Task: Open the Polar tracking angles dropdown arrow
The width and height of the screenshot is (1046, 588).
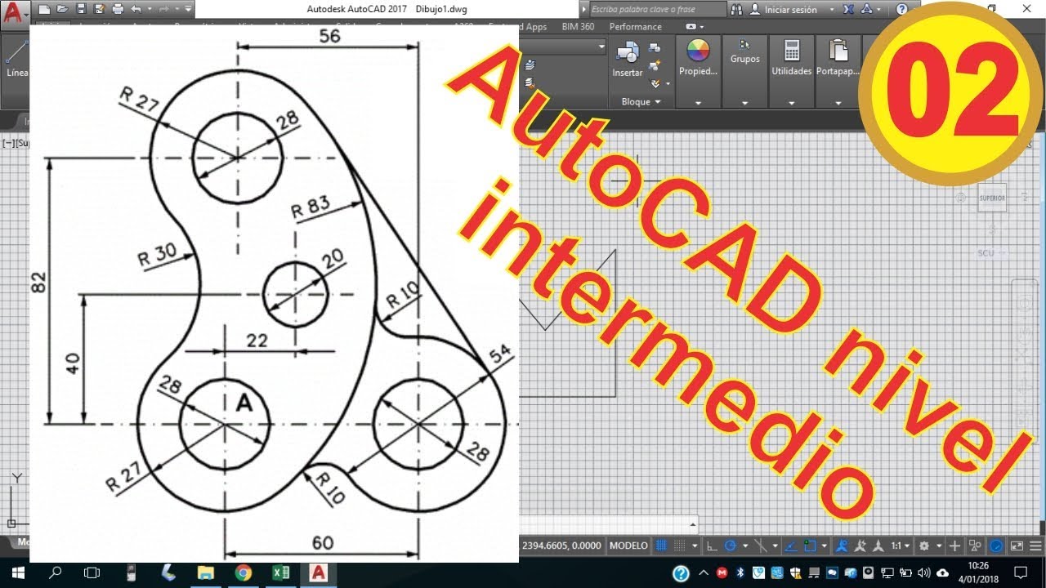Action: click(745, 546)
